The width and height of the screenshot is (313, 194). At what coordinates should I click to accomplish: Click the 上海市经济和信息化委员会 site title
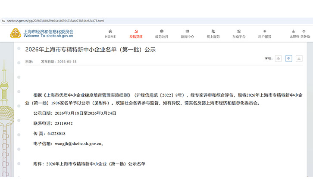coord(48,31)
